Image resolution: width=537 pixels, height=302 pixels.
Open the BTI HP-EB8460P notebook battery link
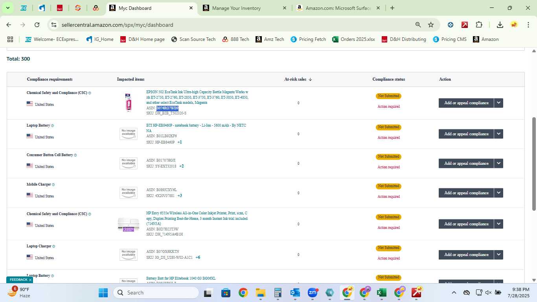click(x=196, y=128)
